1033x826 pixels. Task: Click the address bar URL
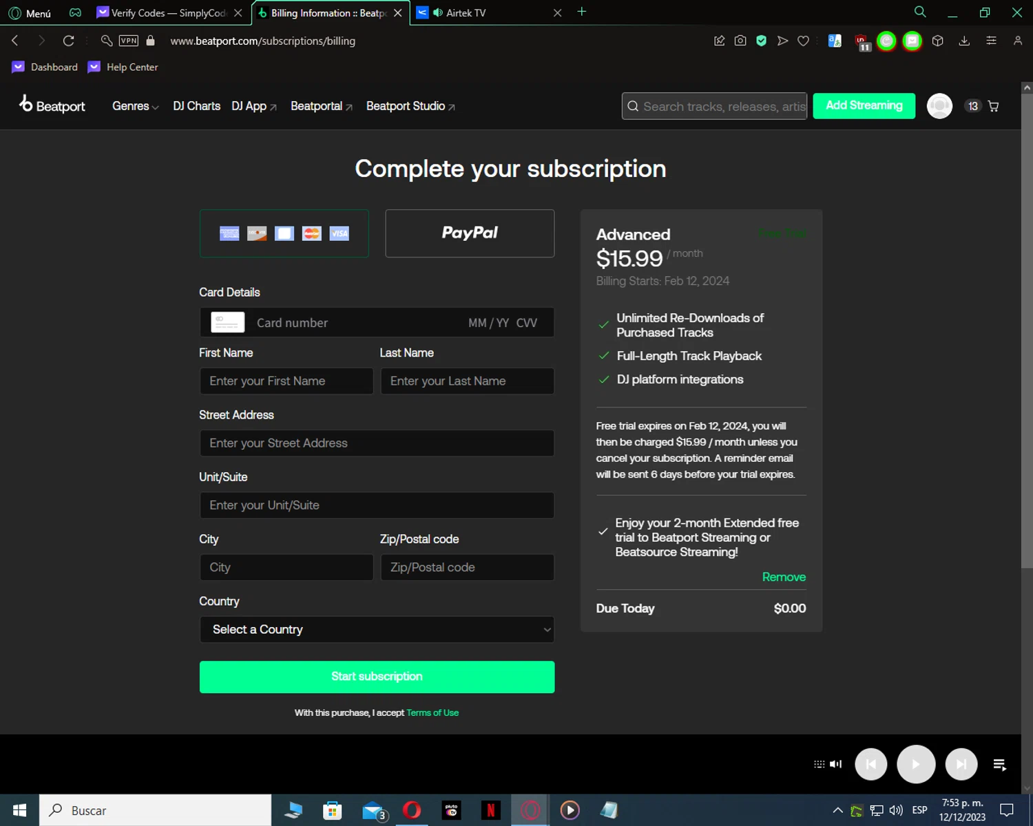263,41
